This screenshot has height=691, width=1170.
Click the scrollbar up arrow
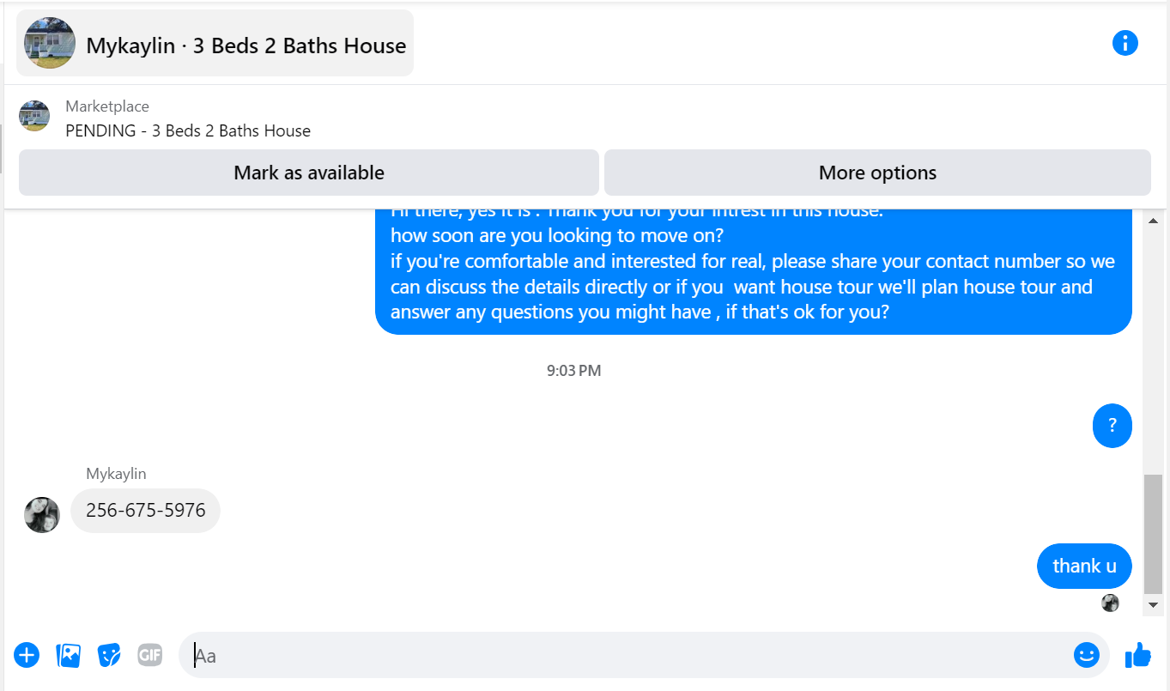(1154, 221)
